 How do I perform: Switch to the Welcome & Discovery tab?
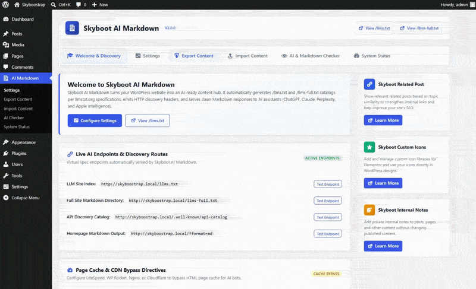click(94, 56)
